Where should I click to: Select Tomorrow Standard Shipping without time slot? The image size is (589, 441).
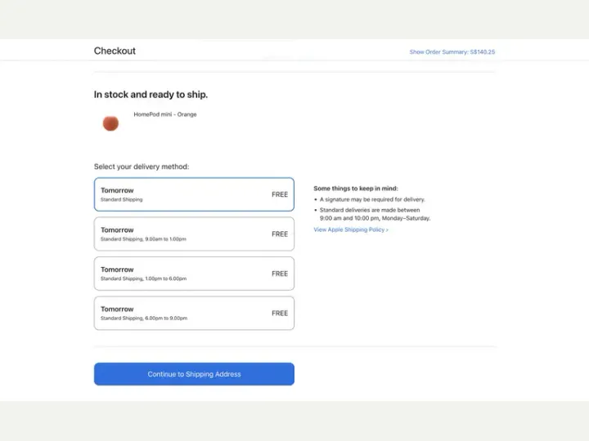pos(194,194)
